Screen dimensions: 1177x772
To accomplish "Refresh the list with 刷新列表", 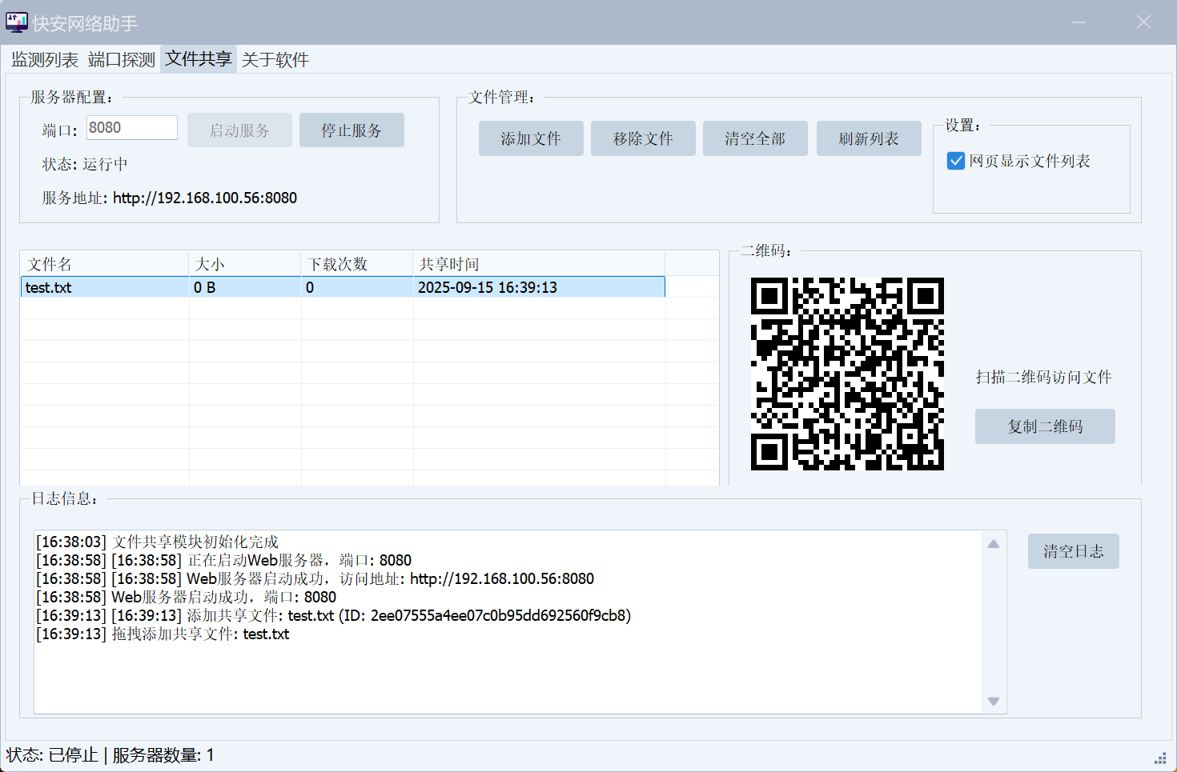I will coord(869,138).
